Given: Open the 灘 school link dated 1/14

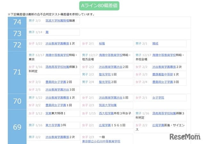Looking at the screenshot, I should tap(47, 32).
